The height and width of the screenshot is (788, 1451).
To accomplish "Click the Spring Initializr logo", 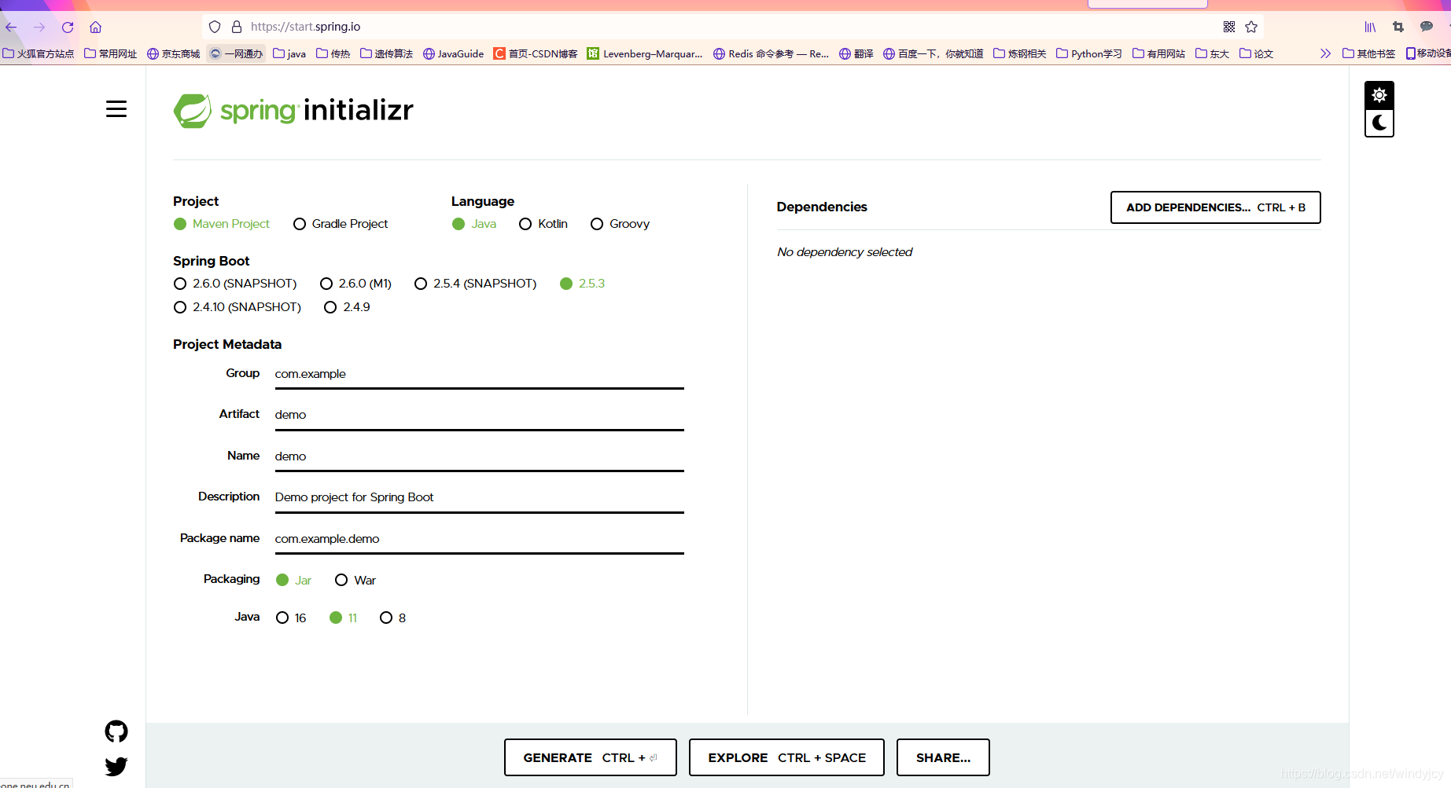I will (x=293, y=111).
